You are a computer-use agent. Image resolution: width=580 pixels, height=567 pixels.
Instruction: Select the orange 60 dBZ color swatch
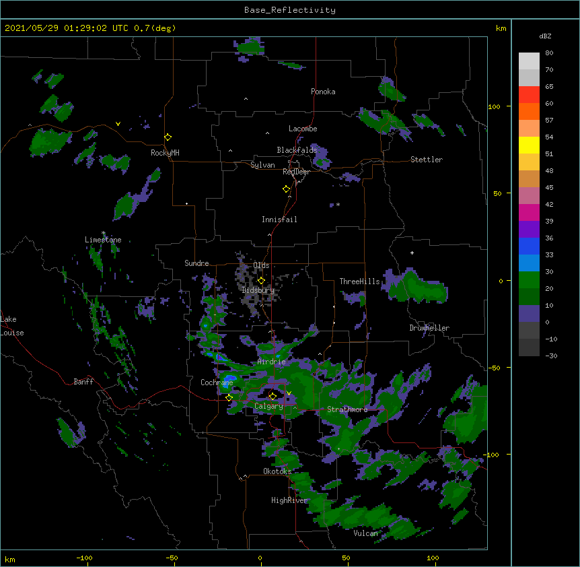[529, 111]
